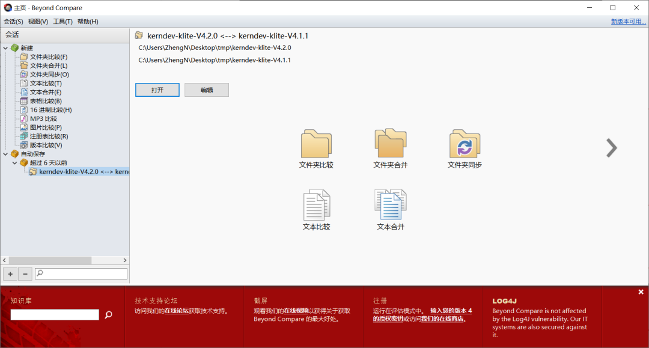The width and height of the screenshot is (649, 348).
Task: Open the 新版本可用 link
Action: [628, 22]
